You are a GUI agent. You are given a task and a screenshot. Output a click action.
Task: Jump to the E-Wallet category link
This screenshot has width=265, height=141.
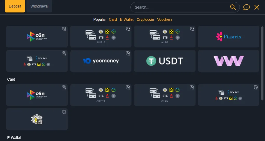tap(127, 20)
